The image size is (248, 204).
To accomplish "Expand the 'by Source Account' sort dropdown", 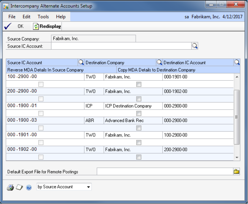I will 89,187.
